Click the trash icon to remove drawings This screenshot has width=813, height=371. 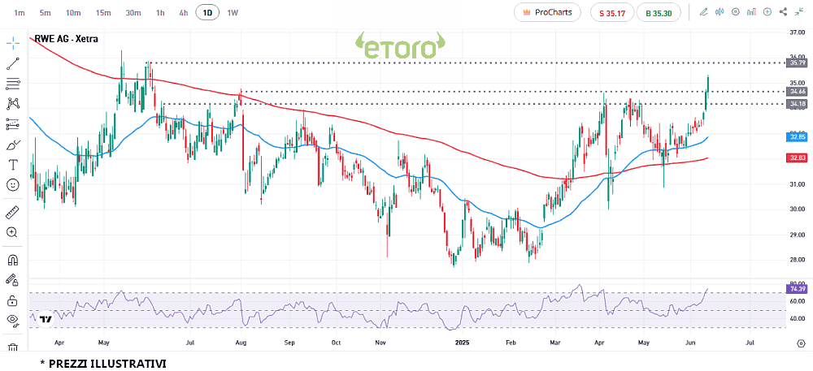(13, 347)
